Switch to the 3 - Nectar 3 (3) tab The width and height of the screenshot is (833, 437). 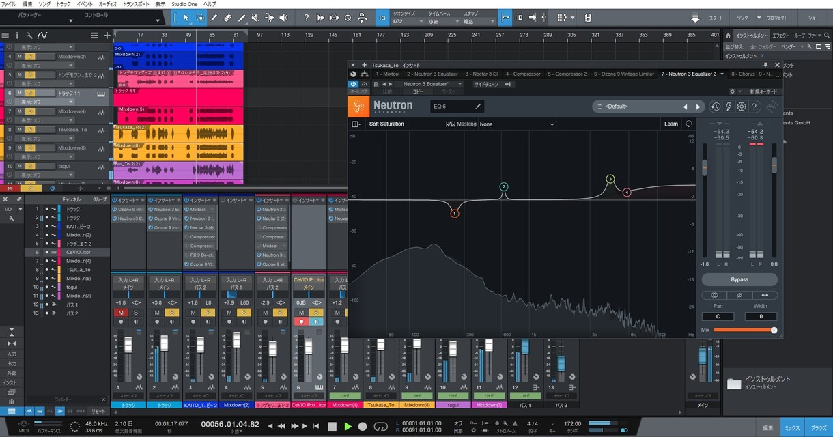click(482, 74)
